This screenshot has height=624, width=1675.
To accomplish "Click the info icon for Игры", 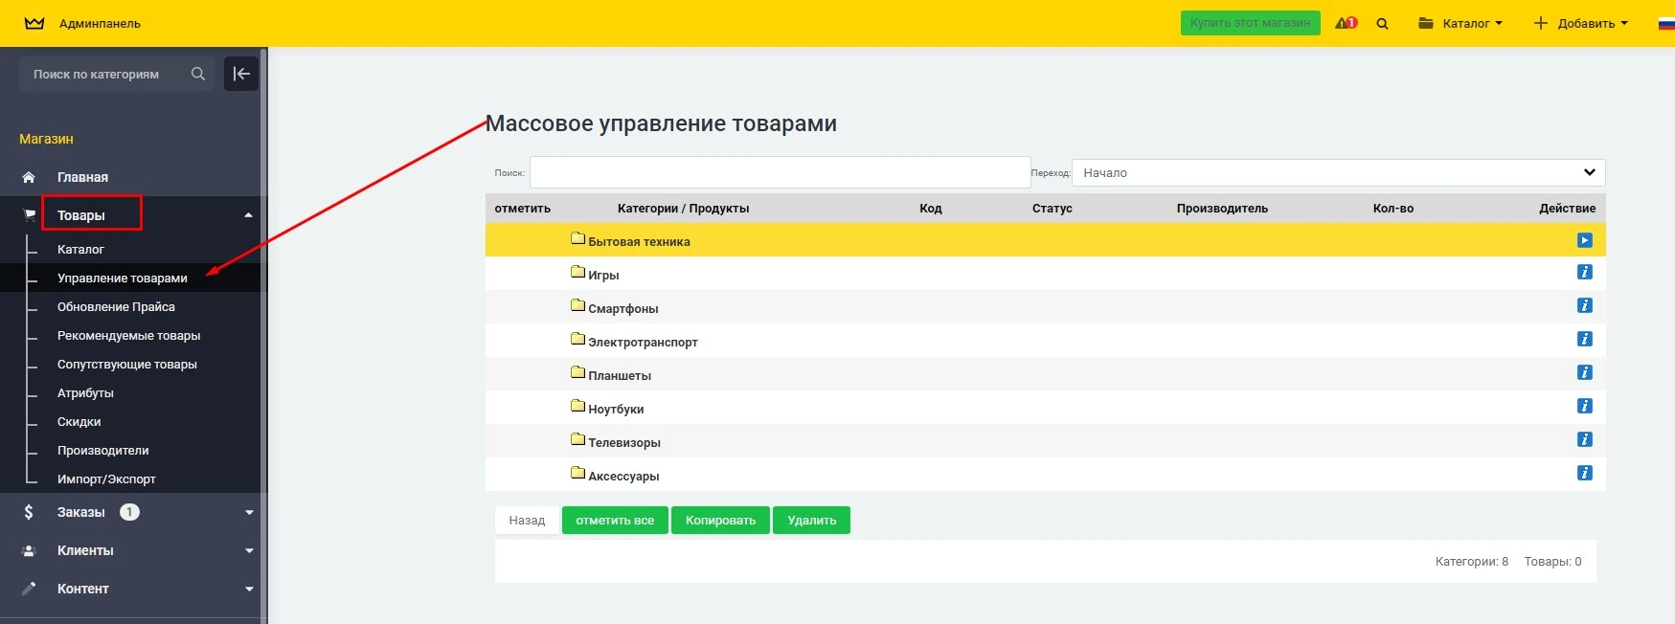I will pyautogui.click(x=1585, y=272).
